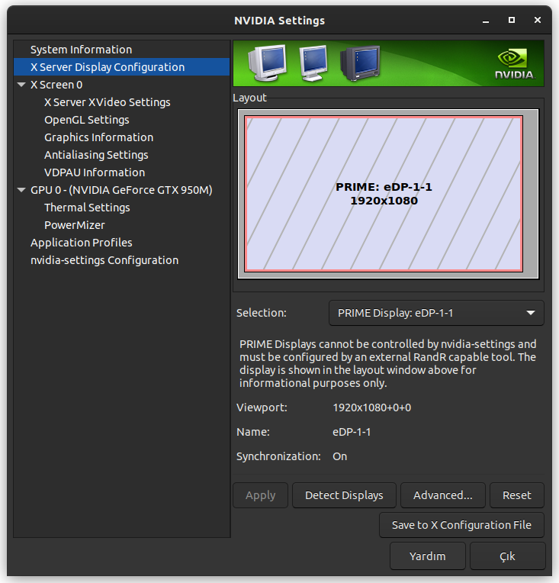Click the Çık quit button
Viewport: 559px width, 583px height.
(508, 556)
